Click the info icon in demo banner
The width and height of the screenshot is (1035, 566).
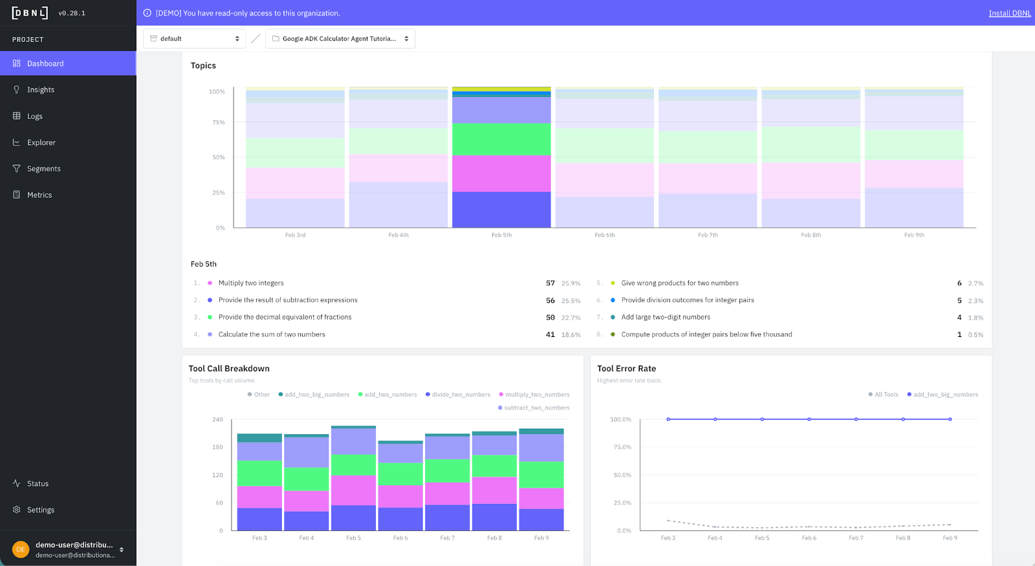[147, 13]
